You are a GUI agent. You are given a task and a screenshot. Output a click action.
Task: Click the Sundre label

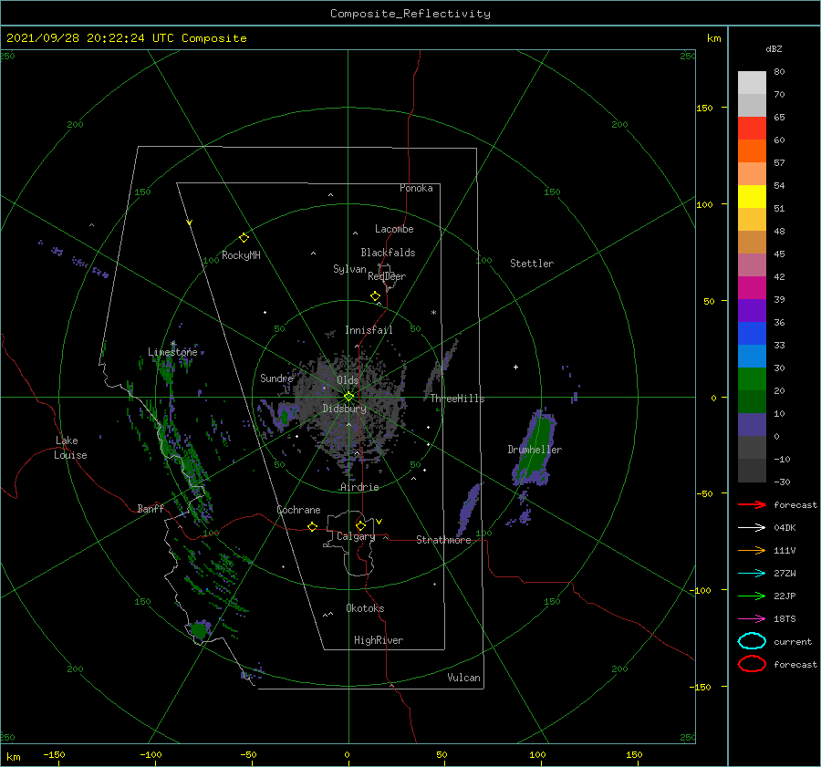pyautogui.click(x=276, y=378)
